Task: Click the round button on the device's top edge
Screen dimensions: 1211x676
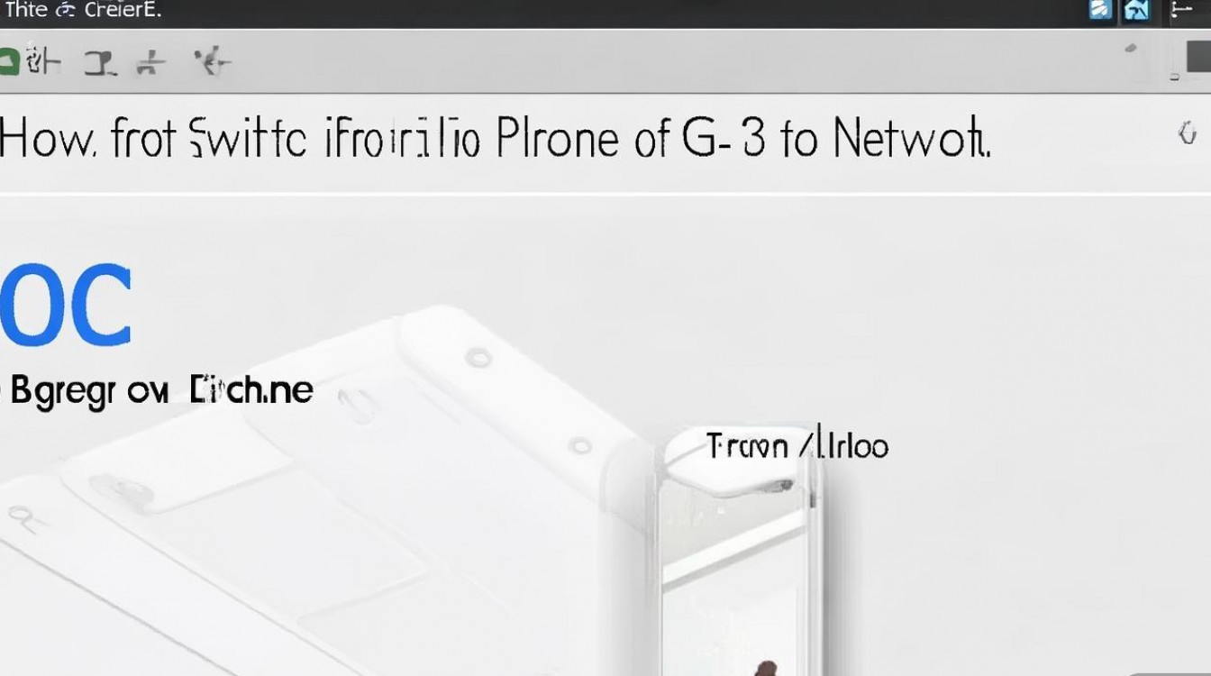Action: 478,358
